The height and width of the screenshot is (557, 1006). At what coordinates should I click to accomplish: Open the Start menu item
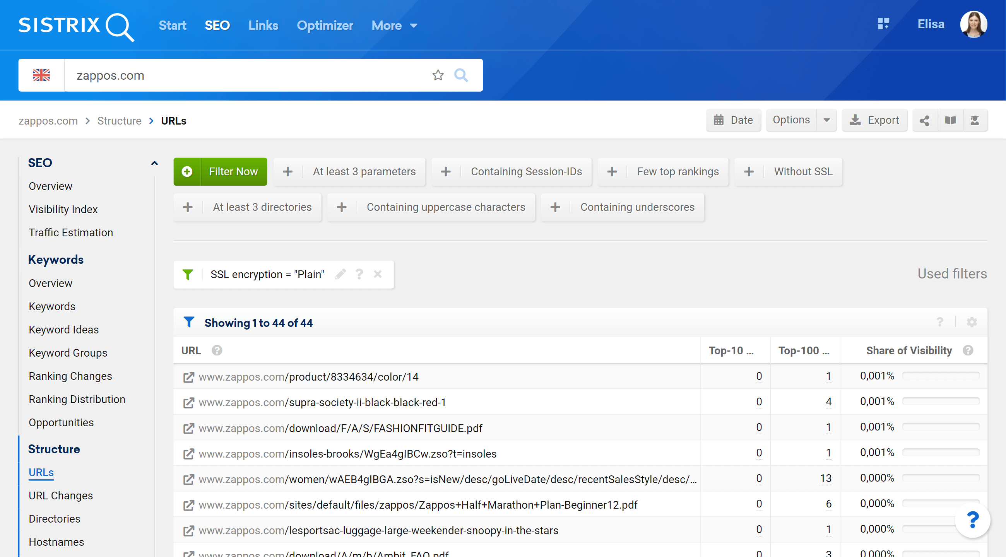point(172,26)
